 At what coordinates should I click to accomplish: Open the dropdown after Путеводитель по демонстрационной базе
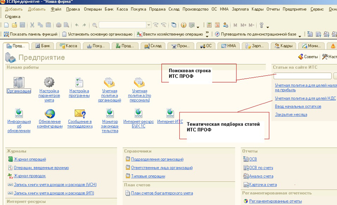point(300,36)
